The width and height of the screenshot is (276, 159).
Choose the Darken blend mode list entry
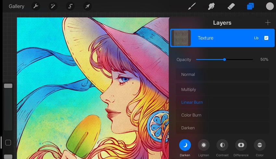[222, 128]
